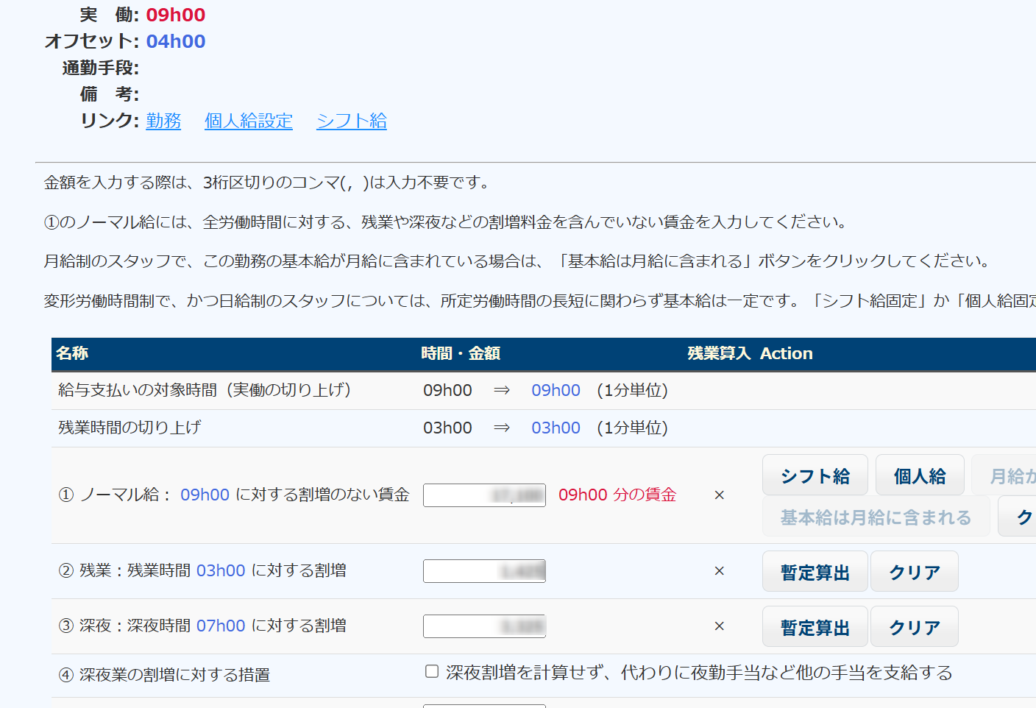Click 暫定算出 in the 残業 row
Viewport: 1036px width, 708px height.
pos(815,572)
